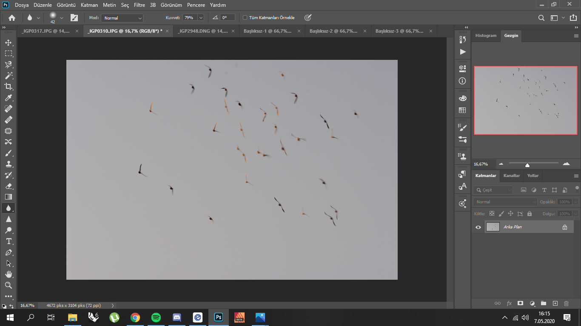Choose the Brush tool in the toolbox
The width and height of the screenshot is (581, 326).
8,153
